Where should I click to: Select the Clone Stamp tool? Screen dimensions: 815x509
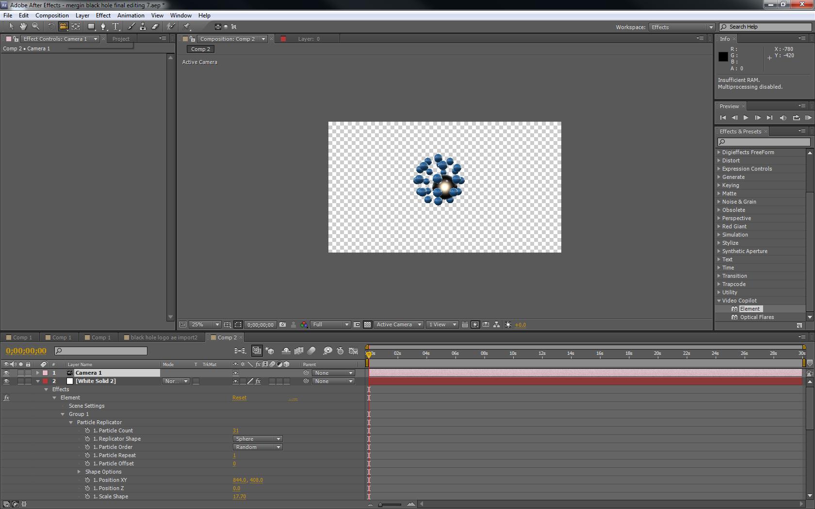click(143, 27)
